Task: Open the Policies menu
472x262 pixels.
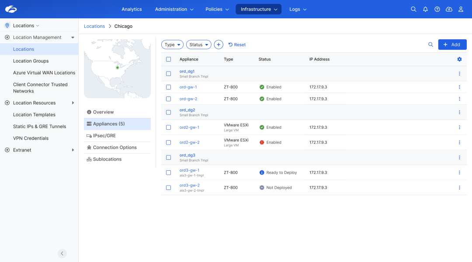Action: (x=217, y=9)
